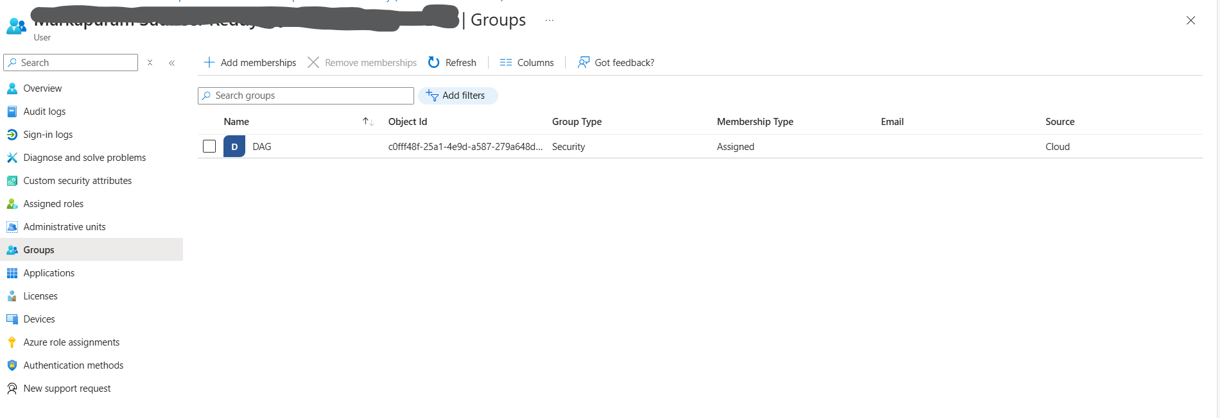Close the Groups blade with X

[x=1190, y=21]
